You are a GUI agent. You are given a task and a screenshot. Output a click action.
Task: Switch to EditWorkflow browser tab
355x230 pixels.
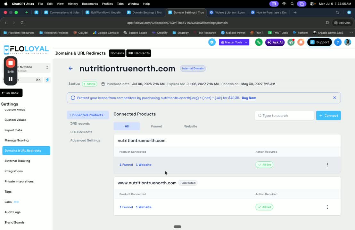[103, 12]
